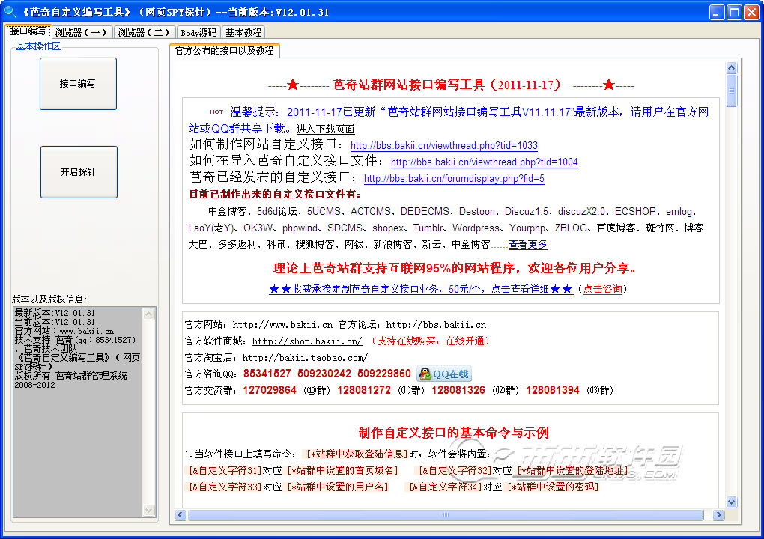The height and width of the screenshot is (539, 764).
Task: Open the viewthread tid=1033 link
Action: point(444,145)
